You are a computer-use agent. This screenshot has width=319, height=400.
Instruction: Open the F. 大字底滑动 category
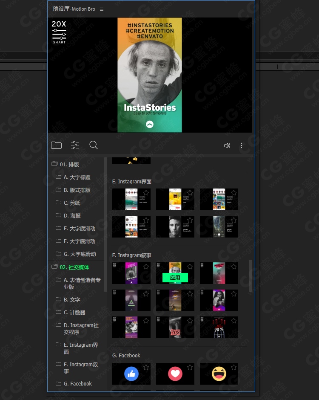(80, 241)
